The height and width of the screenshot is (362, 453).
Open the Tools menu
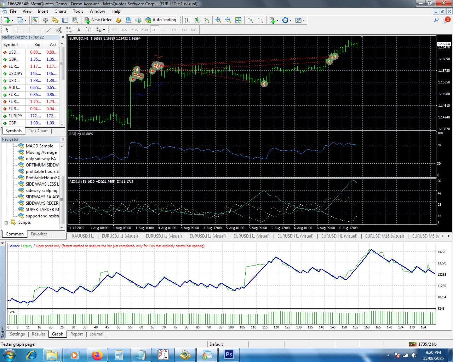click(78, 11)
